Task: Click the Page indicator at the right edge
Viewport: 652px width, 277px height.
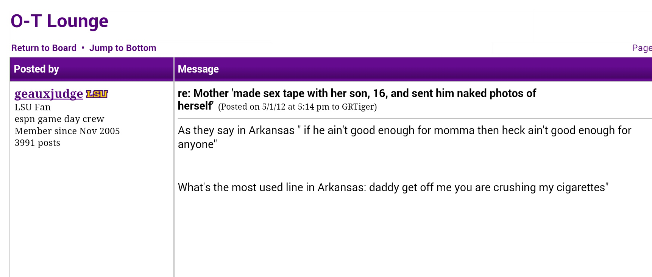Action: 642,48
